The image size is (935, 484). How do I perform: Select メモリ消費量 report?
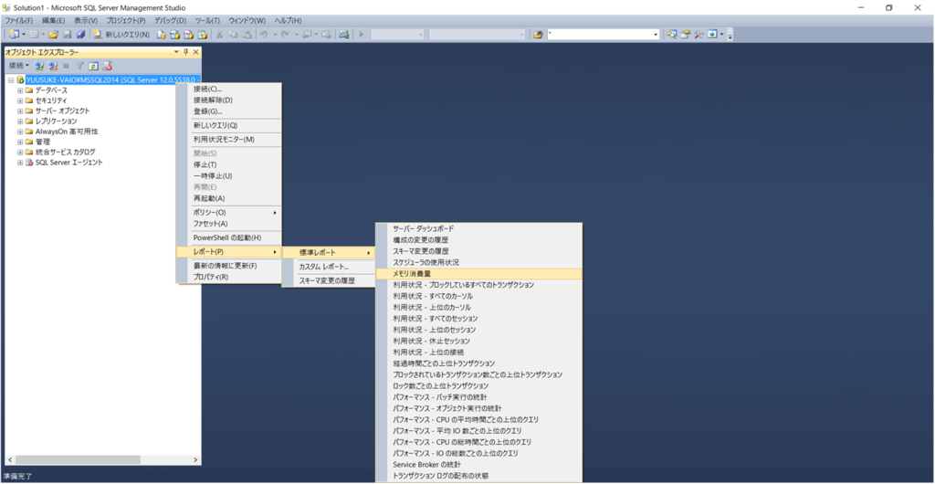pyautogui.click(x=478, y=274)
